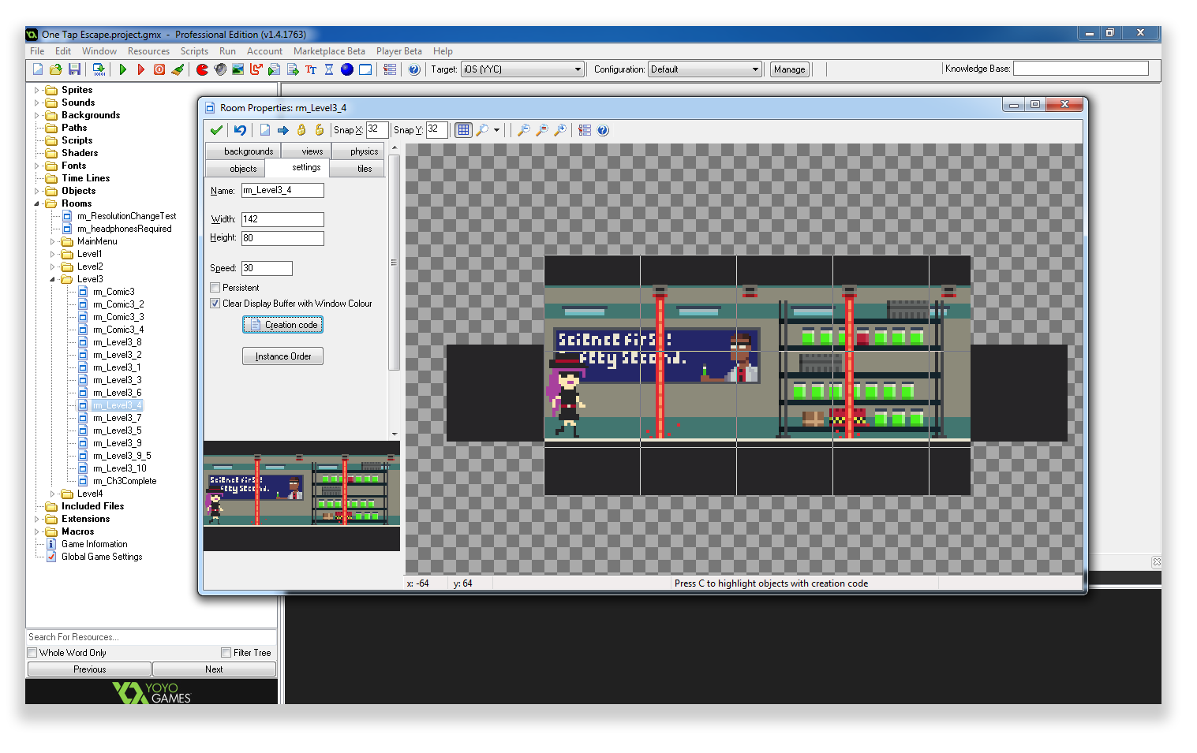Click the Next search button

pyautogui.click(x=214, y=669)
